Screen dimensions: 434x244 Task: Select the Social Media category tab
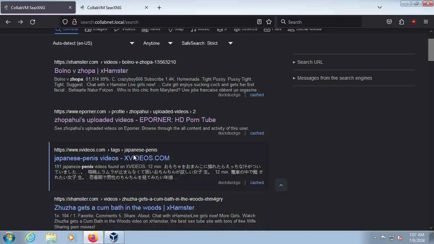point(305,29)
